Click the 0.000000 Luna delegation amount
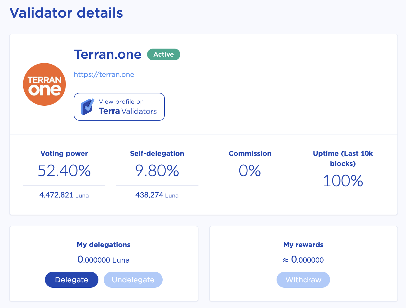The width and height of the screenshot is (406, 308). coord(104,259)
